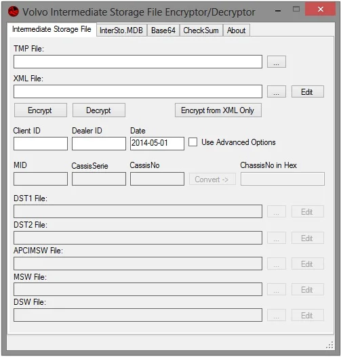Screen dimensions: 341x357
Task: Click the DST2 File path field
Action: coord(138,238)
